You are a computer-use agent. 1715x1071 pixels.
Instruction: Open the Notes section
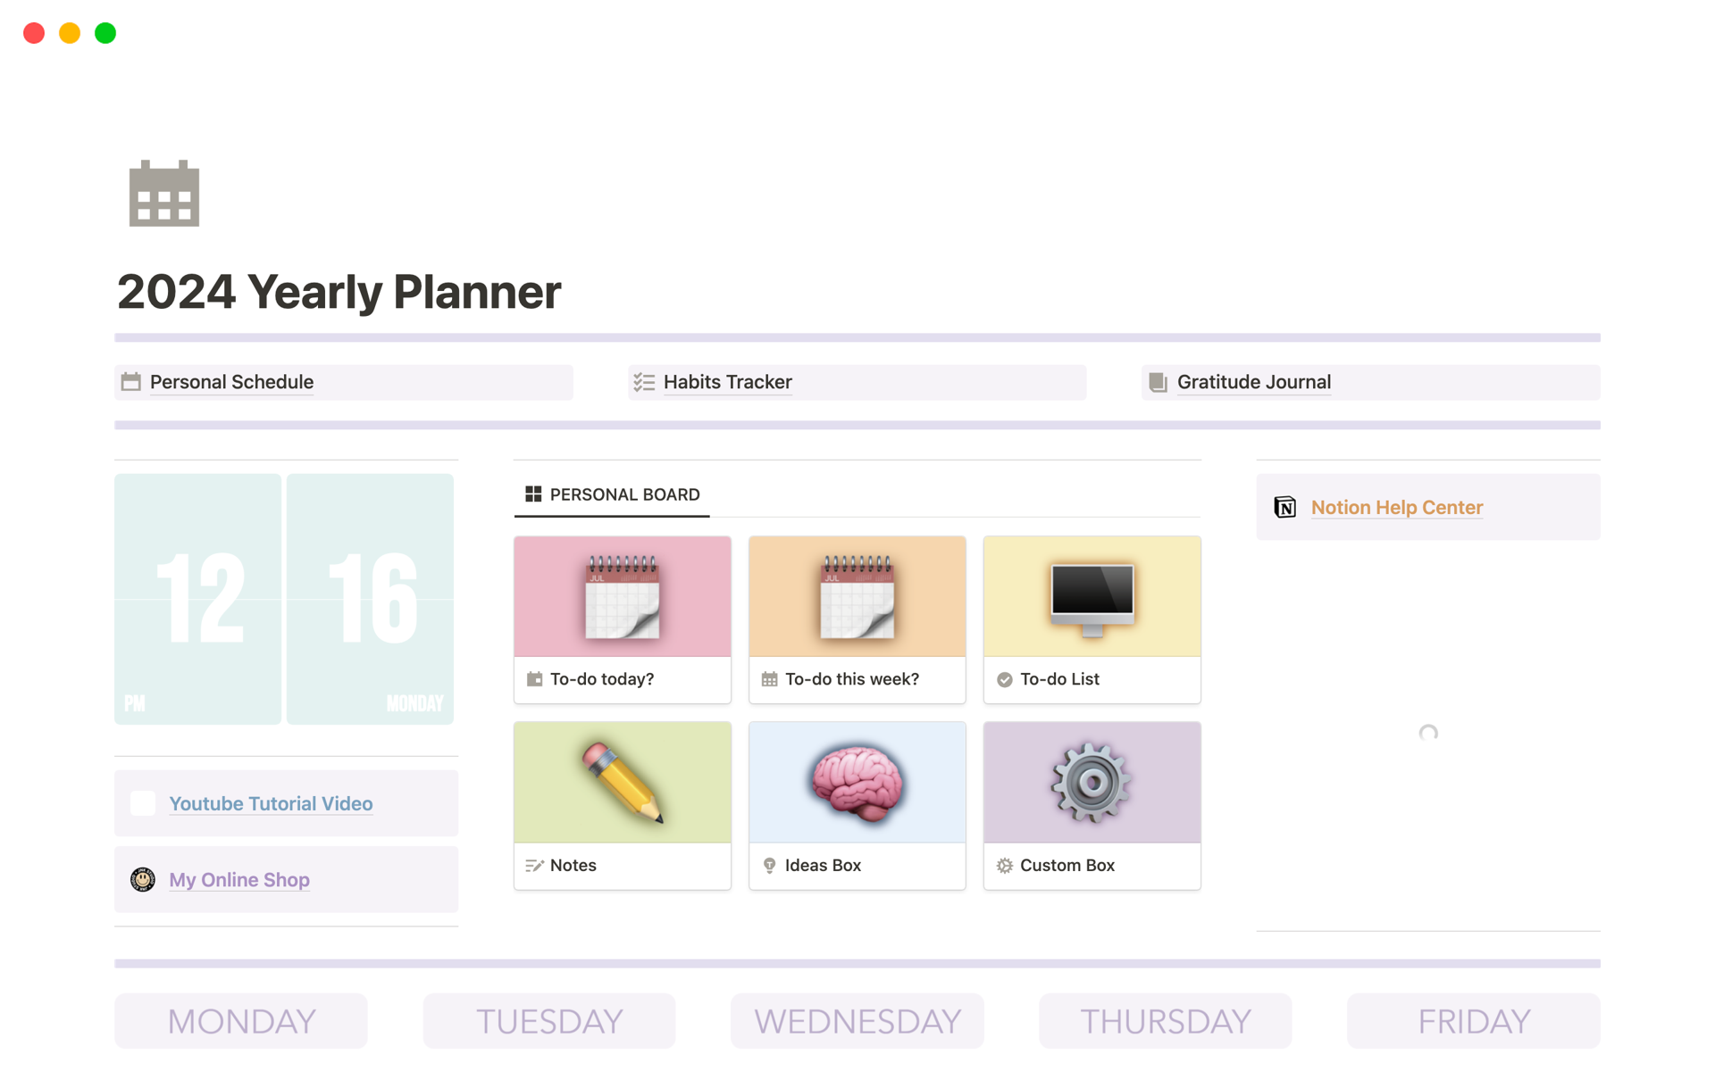pos(623,803)
